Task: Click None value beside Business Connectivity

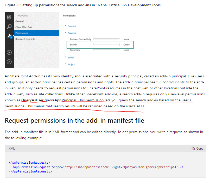Action: click(x=126, y=39)
